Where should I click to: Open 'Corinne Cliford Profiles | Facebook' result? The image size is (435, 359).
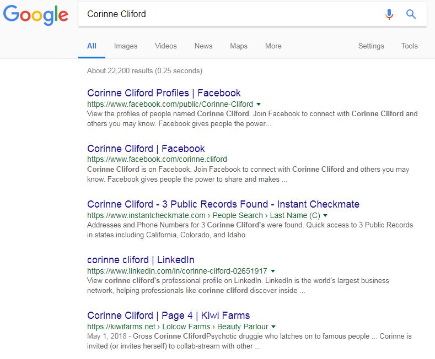pos(164,93)
